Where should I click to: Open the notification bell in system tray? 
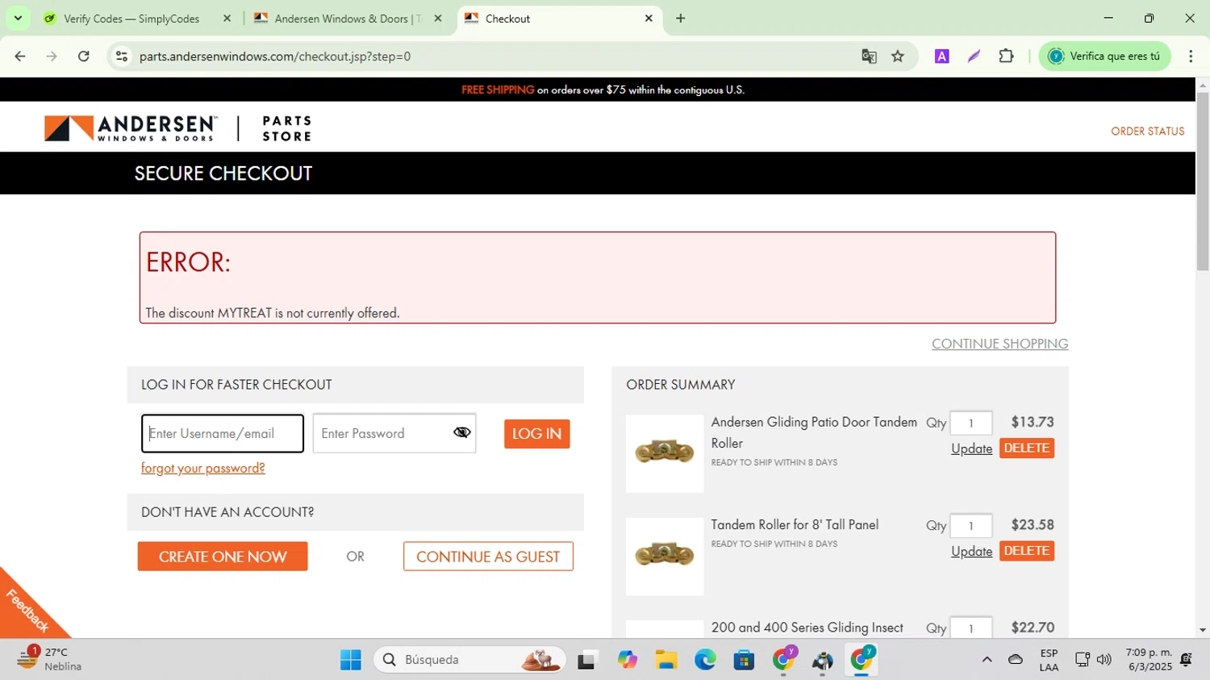pos(1186,660)
